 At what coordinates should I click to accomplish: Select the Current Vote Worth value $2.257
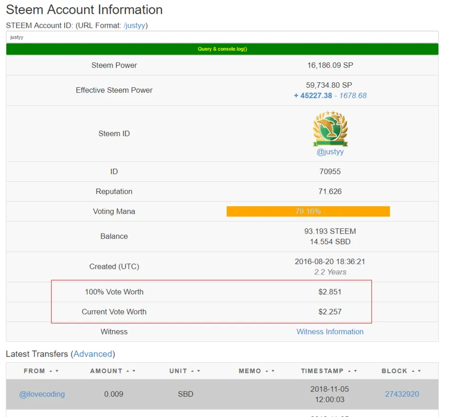pyautogui.click(x=330, y=312)
